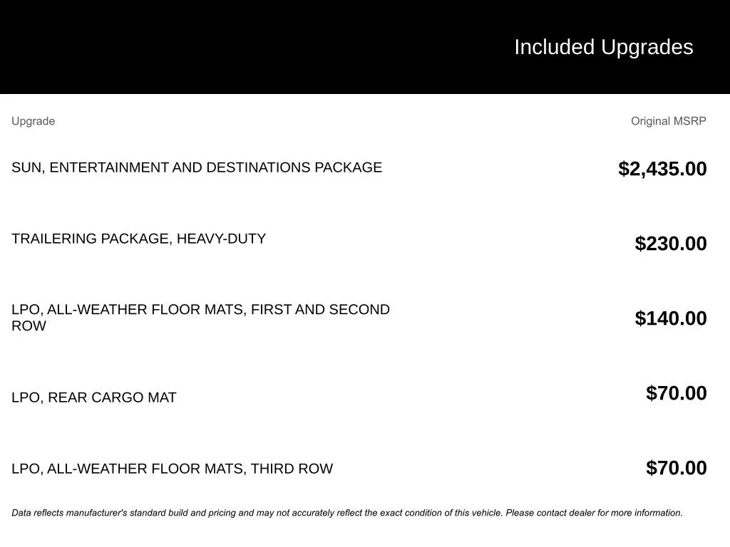Click the wrapped word ROW under floor mats
730x547 pixels.
(29, 326)
